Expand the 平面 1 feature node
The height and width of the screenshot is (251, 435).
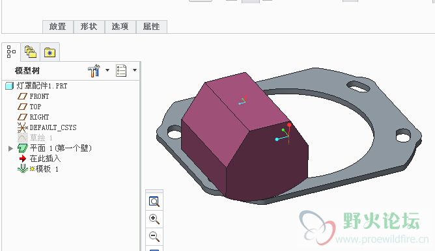pos(10,148)
